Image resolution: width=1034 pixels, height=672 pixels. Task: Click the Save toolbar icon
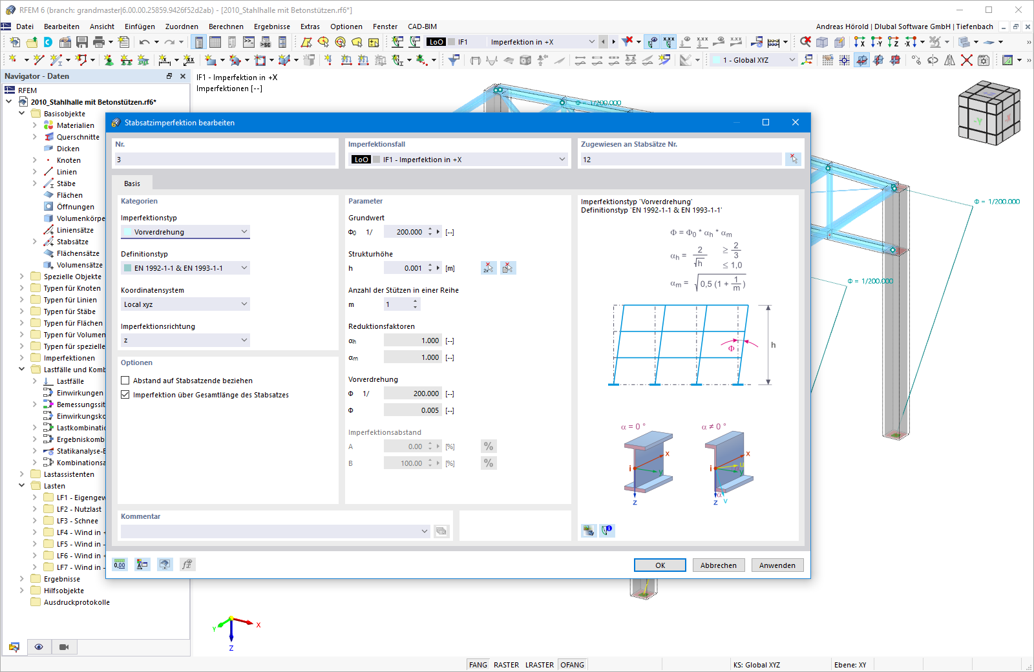point(82,42)
